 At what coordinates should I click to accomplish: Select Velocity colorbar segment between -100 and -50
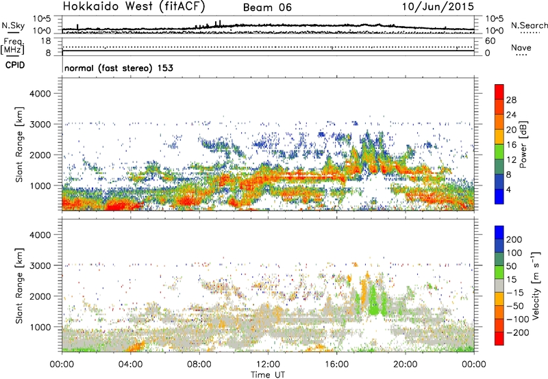click(x=499, y=312)
